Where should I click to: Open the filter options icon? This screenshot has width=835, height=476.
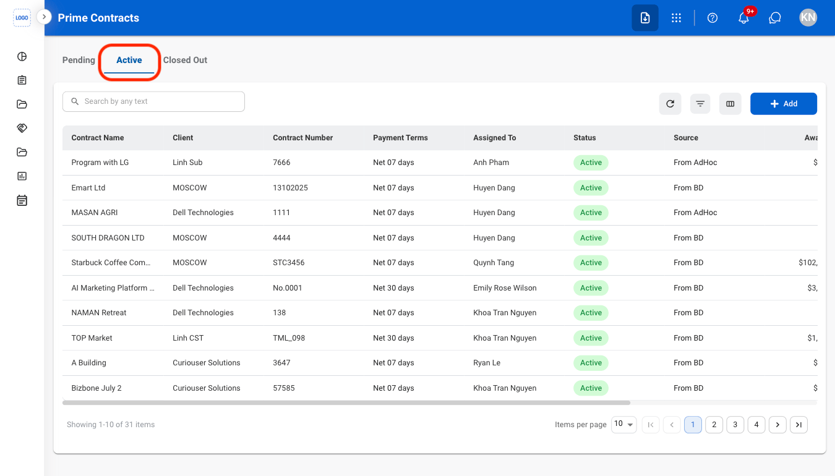(x=700, y=104)
